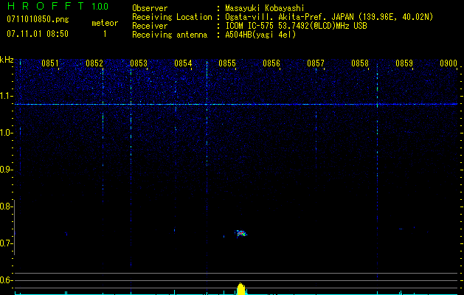Click the 0857 time marker
Screen dimensions: 464x295
pos(316,63)
